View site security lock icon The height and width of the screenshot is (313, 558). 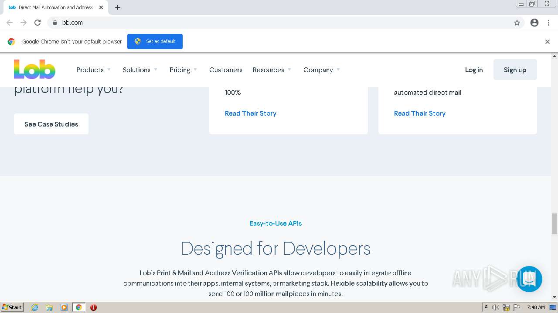(54, 23)
